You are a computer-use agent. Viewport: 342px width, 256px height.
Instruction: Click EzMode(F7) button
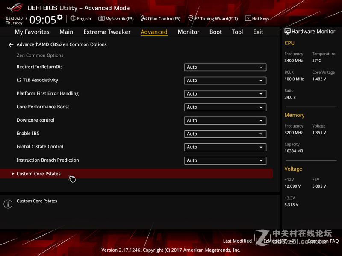click(x=280, y=241)
